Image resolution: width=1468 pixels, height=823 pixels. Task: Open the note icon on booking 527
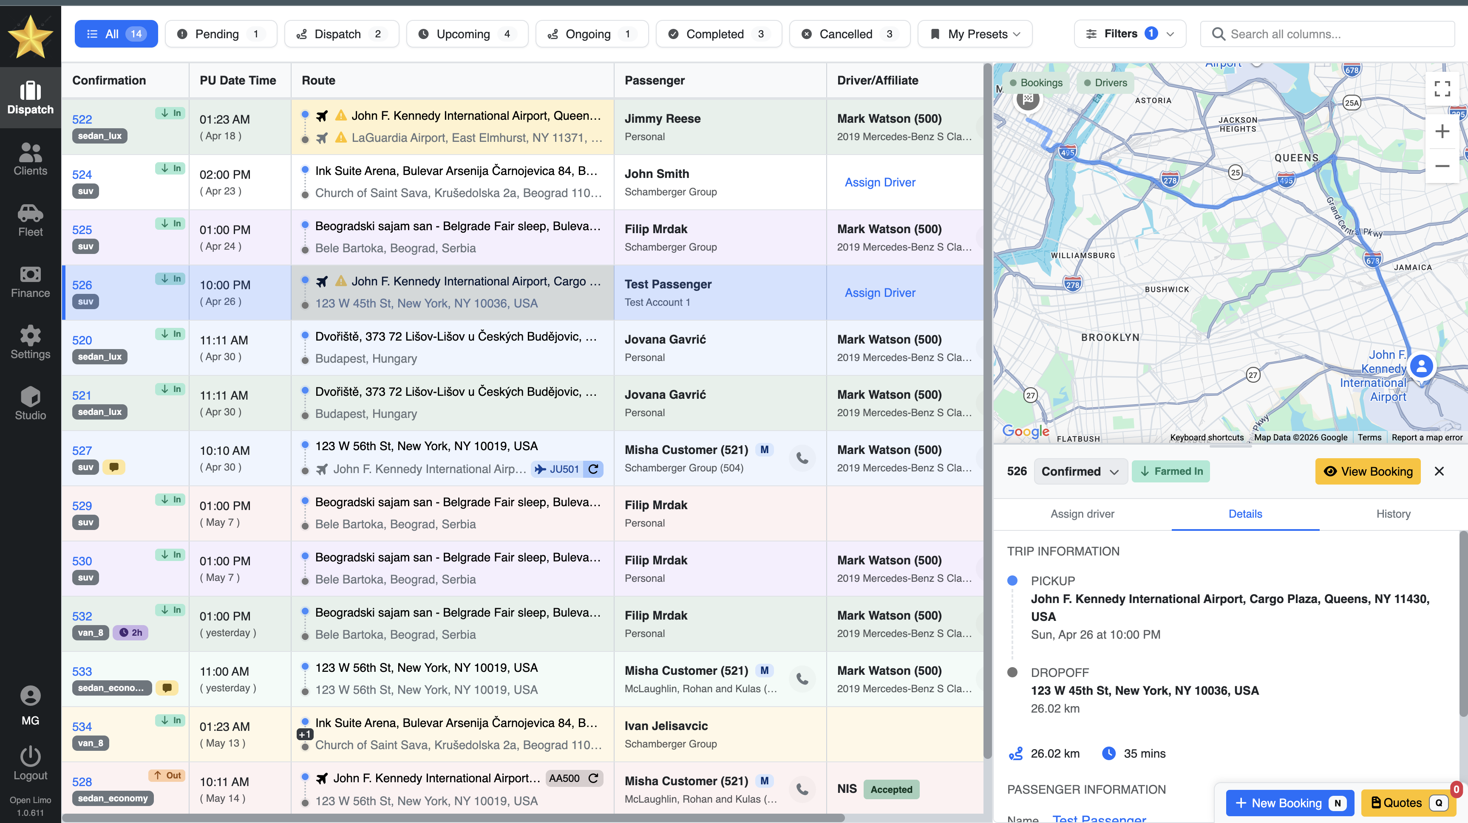(114, 467)
